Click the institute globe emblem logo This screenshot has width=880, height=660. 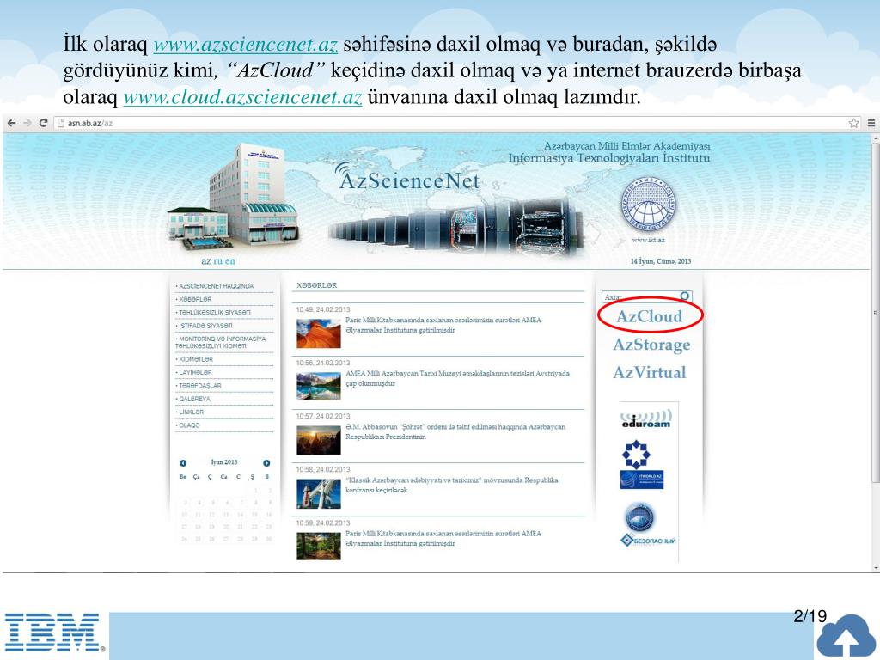pyautogui.click(x=648, y=205)
